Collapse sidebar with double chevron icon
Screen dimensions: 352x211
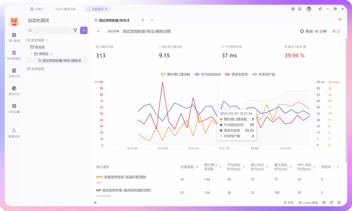pos(95,202)
